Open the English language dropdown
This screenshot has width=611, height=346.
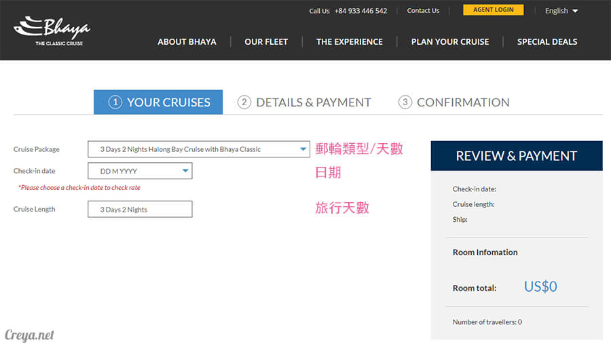pos(561,11)
